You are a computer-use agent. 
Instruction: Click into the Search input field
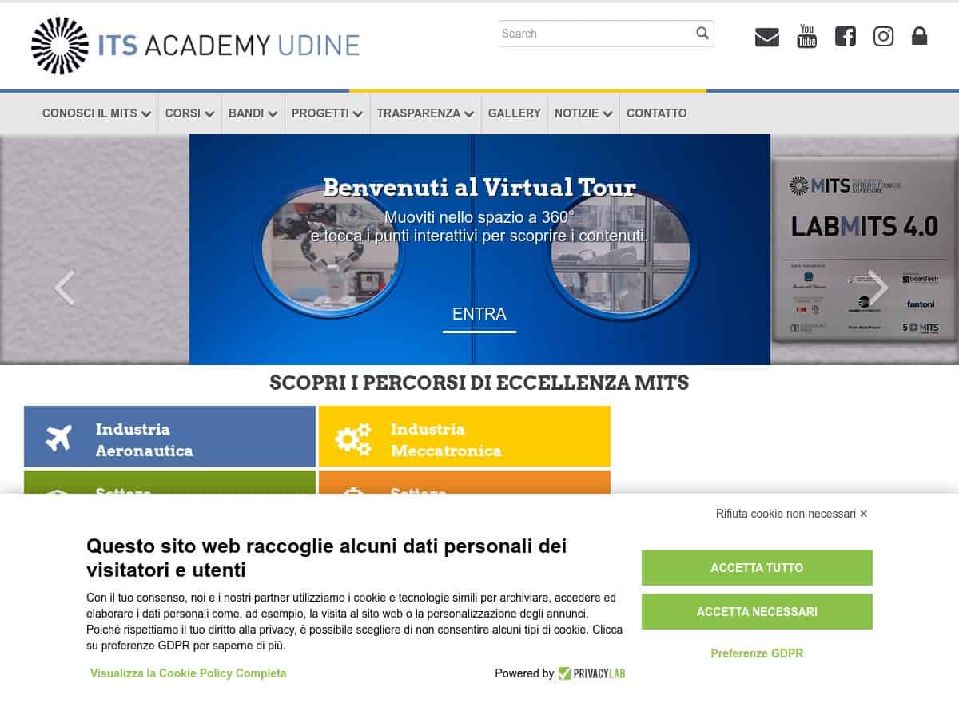click(x=606, y=34)
